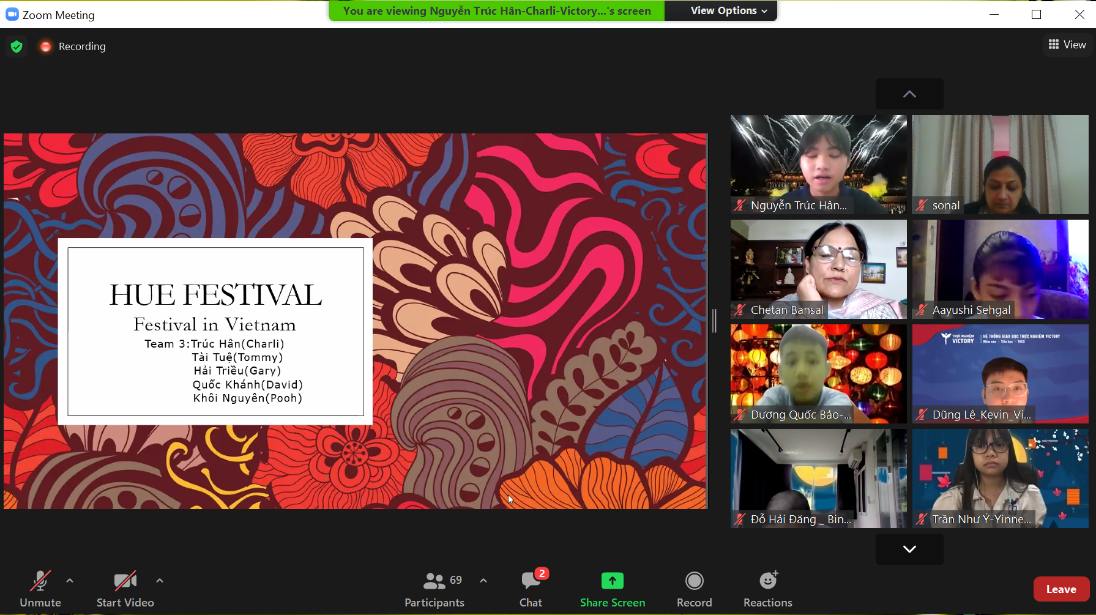Open the View layout grid menu
1096x615 pixels.
click(1067, 45)
